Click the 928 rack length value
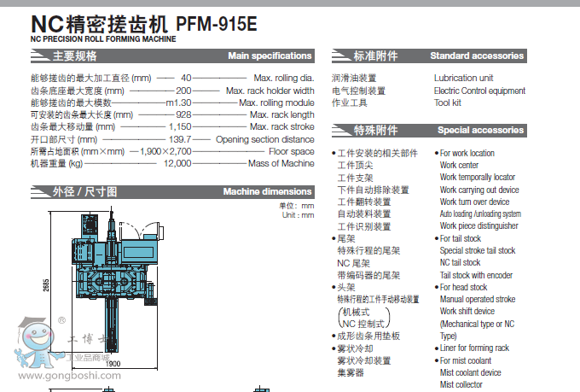Screen dimensions: 580x392 pyautogui.click(x=183, y=114)
